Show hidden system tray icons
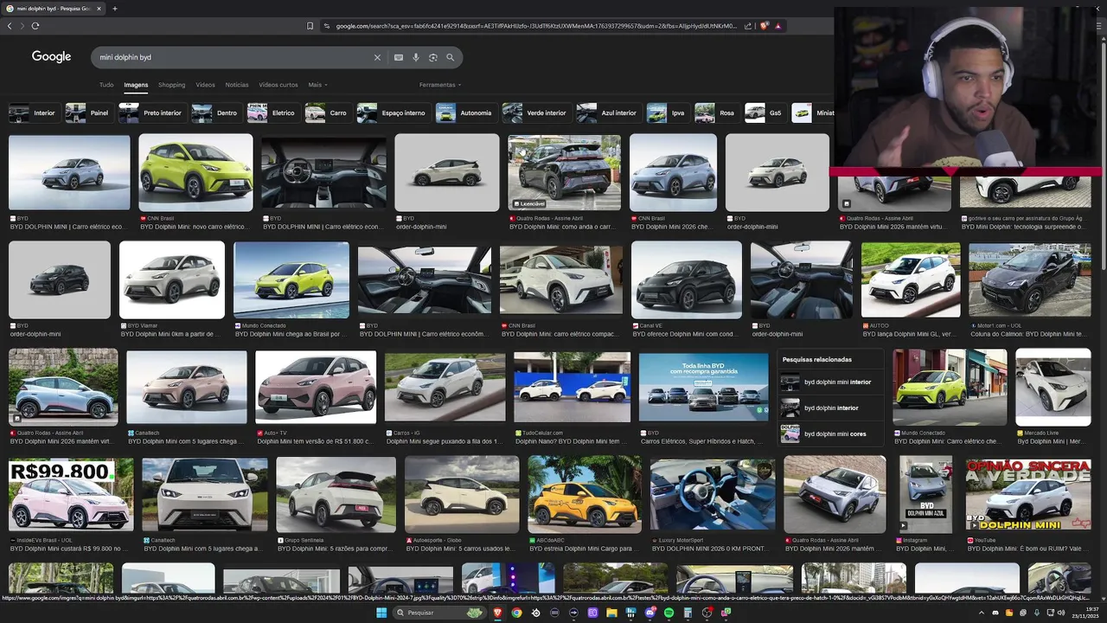 pyautogui.click(x=981, y=613)
